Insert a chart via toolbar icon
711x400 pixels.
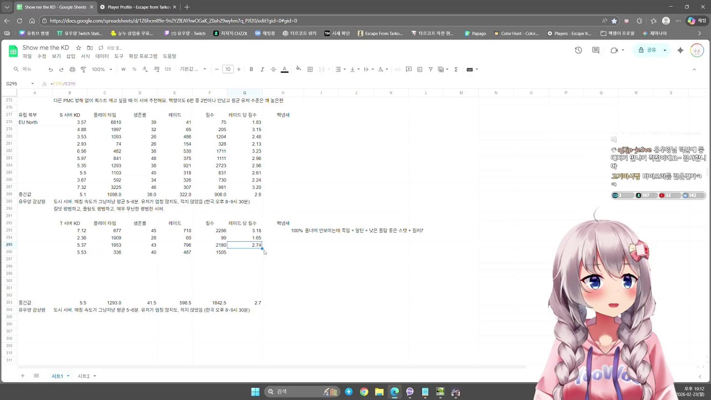(419, 69)
